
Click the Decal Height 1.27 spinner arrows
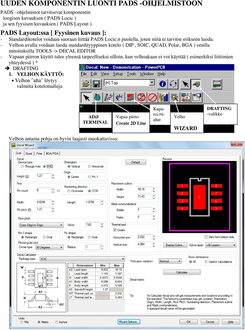point(53,176)
